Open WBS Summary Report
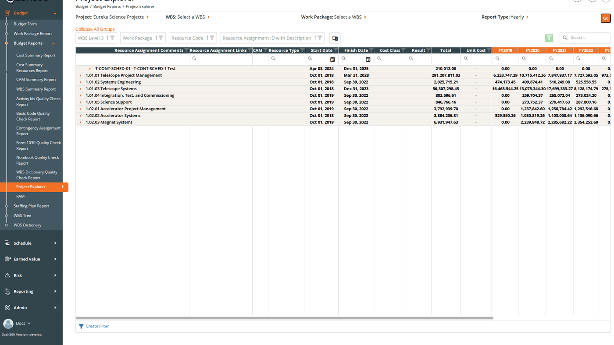 click(36, 89)
